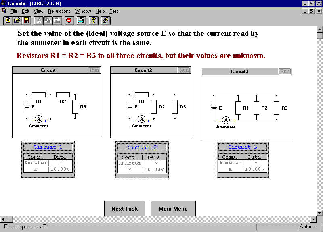
Task: Click the Open folder toolbar icon
Action: (x=17, y=20)
